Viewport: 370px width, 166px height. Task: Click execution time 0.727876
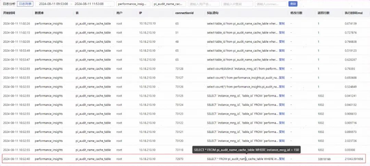click(351, 33)
